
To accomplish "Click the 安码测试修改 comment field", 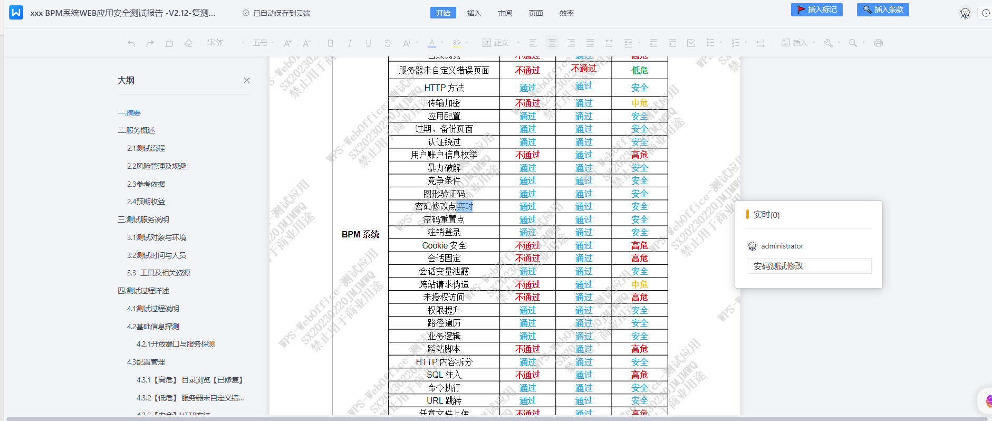I will (809, 266).
